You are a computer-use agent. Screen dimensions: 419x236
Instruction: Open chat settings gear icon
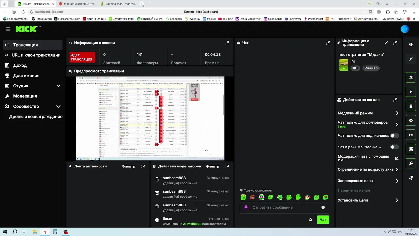pyautogui.click(x=311, y=220)
